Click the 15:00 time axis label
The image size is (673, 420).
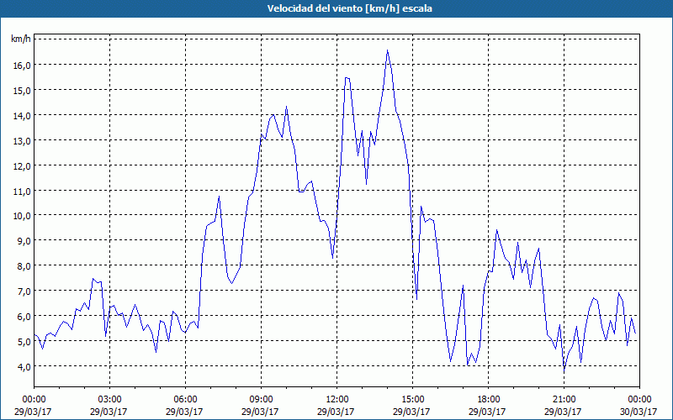coord(412,400)
